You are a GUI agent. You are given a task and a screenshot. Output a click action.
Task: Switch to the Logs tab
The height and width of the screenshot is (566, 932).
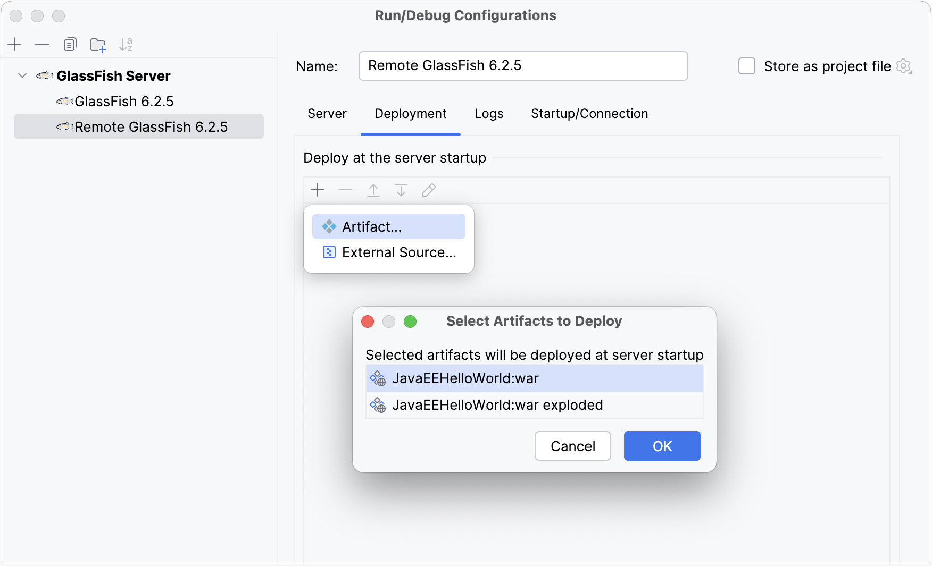488,113
